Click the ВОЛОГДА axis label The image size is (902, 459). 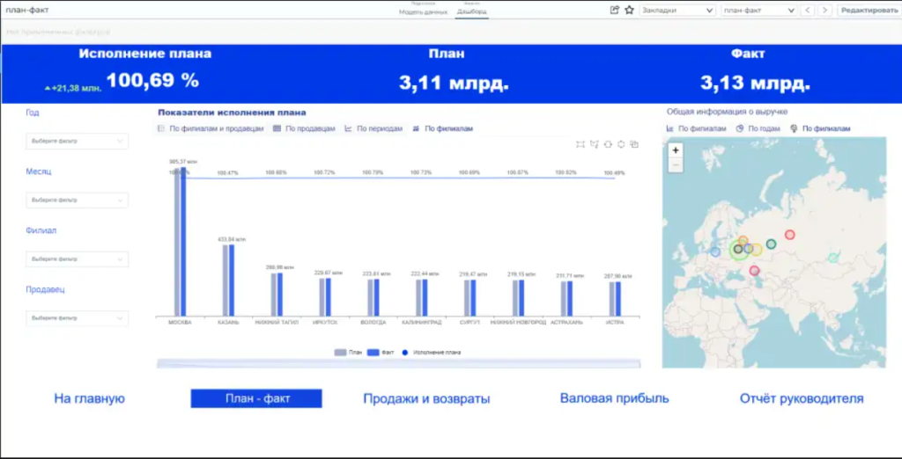(373, 323)
